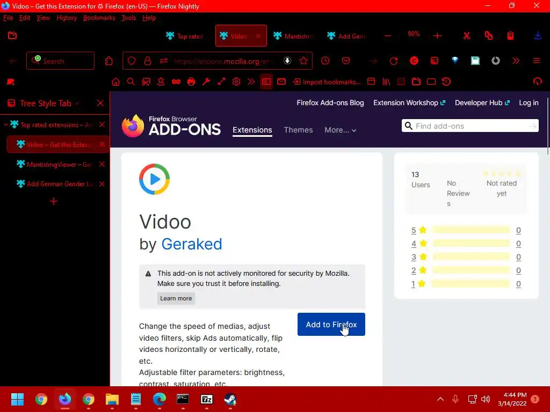Screen dimensions: 550x412
Task: Open the Tools menu
Action: click(129, 18)
